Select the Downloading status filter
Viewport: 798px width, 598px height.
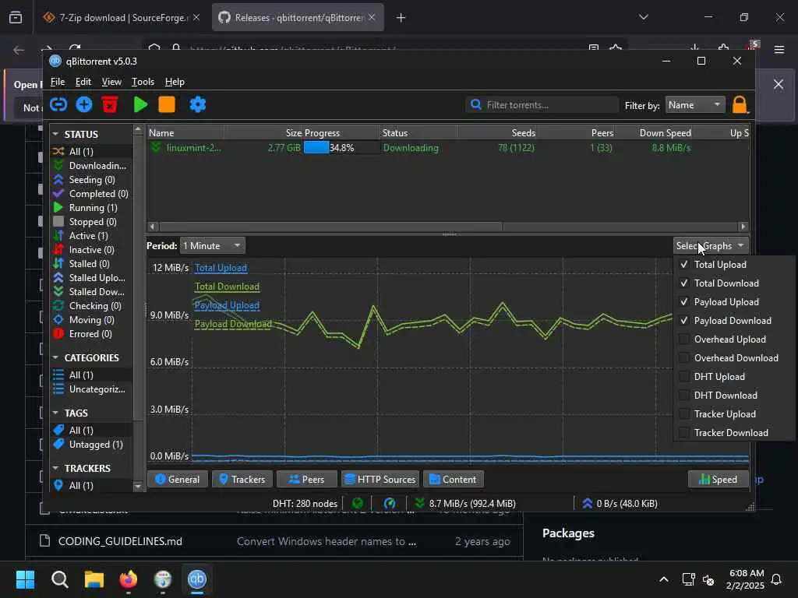click(90, 166)
